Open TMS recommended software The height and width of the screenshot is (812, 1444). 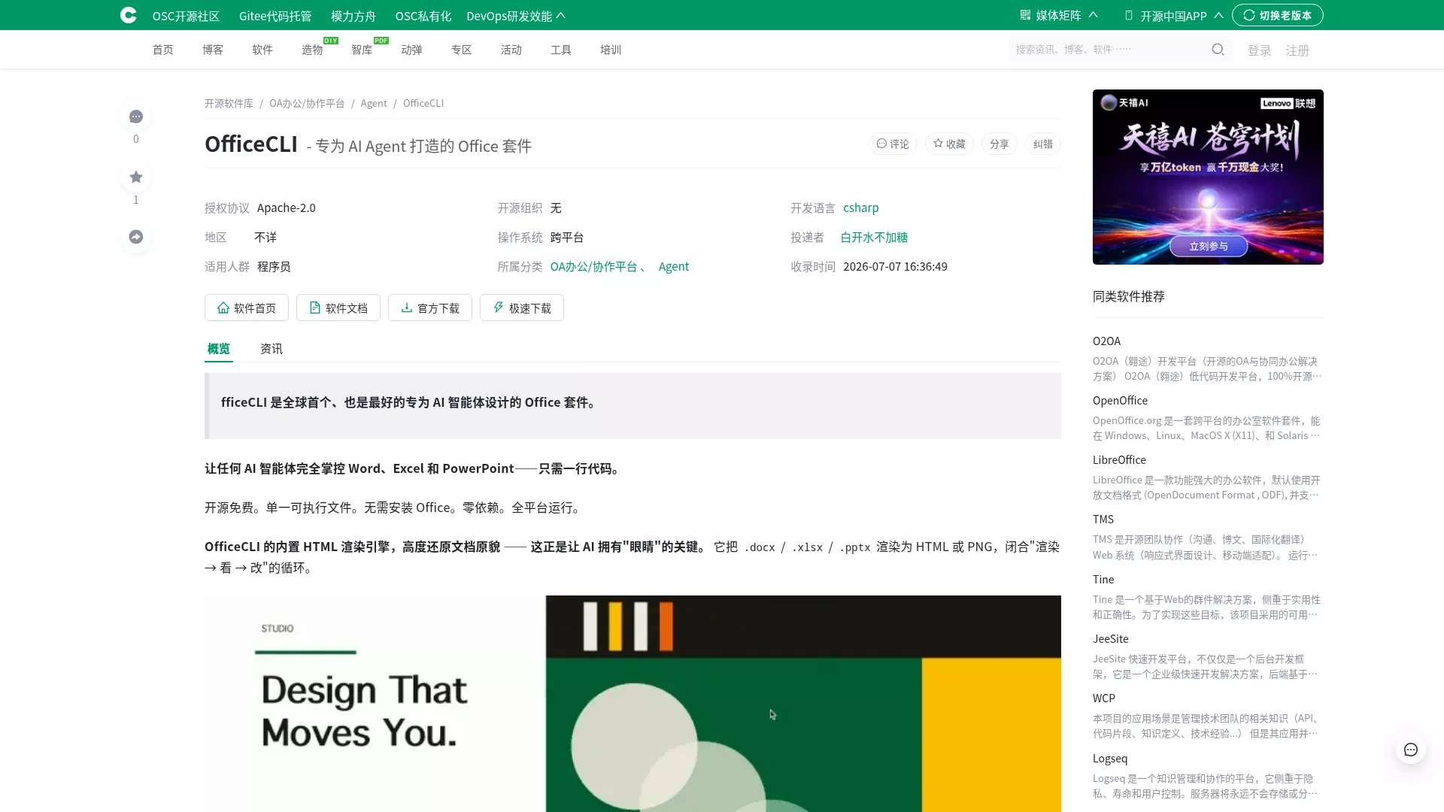1103,519
